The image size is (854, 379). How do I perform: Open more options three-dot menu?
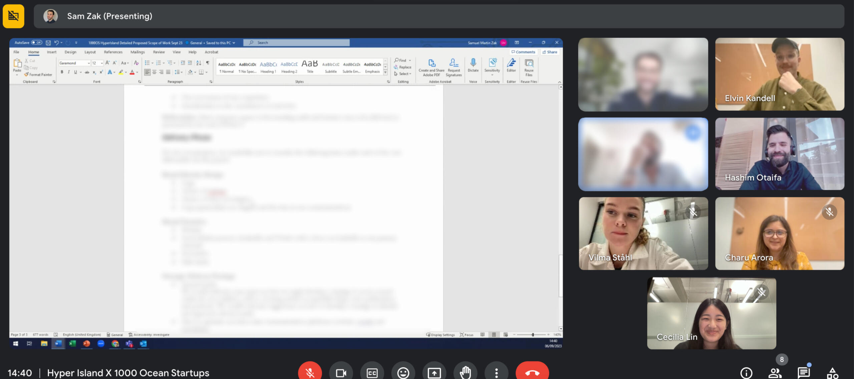tap(496, 373)
